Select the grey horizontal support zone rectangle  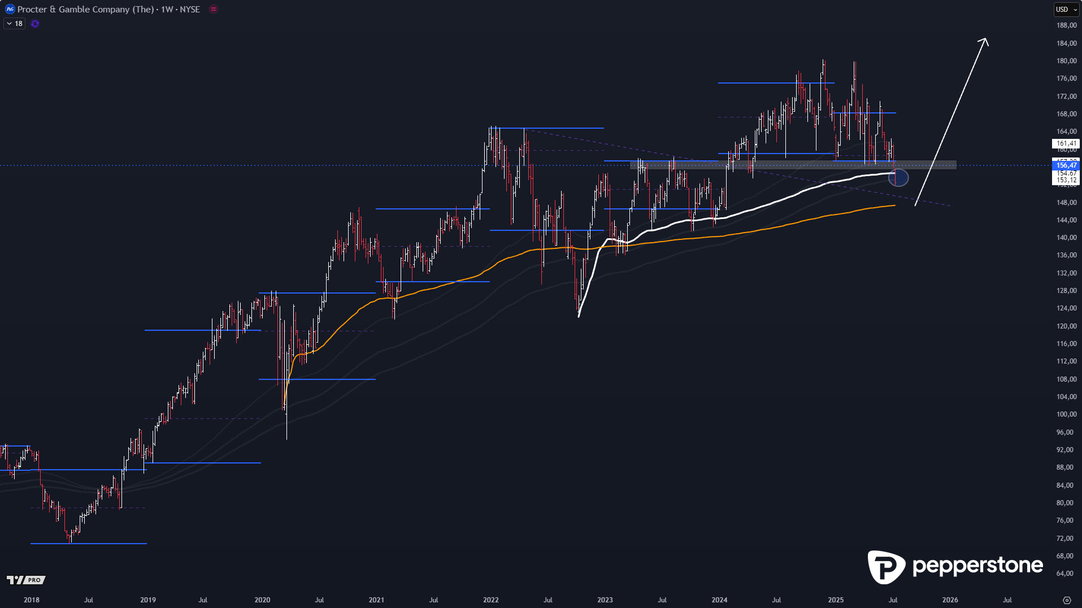pos(793,165)
